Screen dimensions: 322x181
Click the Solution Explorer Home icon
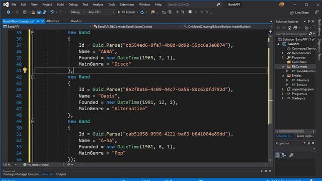(289, 28)
